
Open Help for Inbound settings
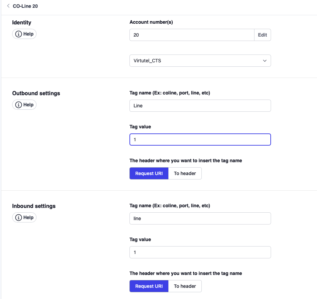24,218
